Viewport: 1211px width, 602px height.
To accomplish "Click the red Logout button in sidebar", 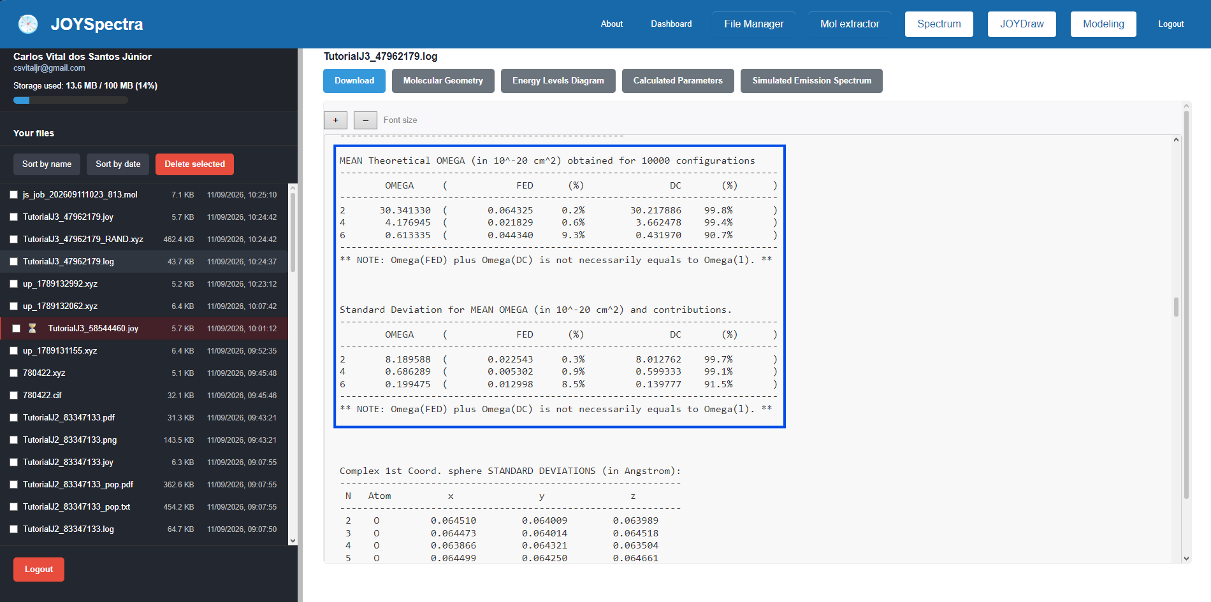I will tap(39, 570).
